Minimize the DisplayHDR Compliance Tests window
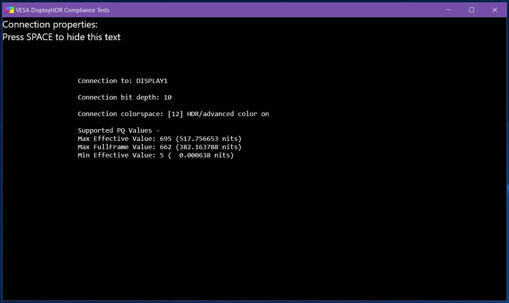 pyautogui.click(x=448, y=10)
